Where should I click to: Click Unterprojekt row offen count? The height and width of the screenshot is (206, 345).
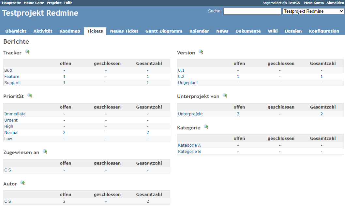point(238,114)
